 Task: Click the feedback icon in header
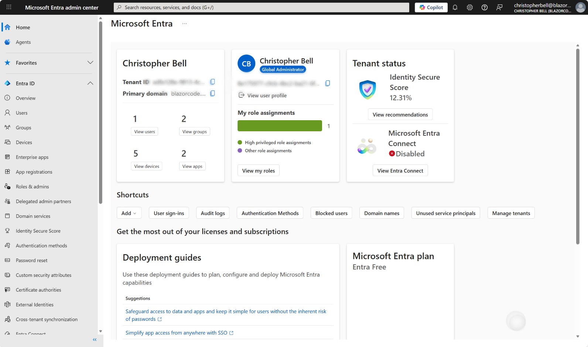[x=499, y=7]
